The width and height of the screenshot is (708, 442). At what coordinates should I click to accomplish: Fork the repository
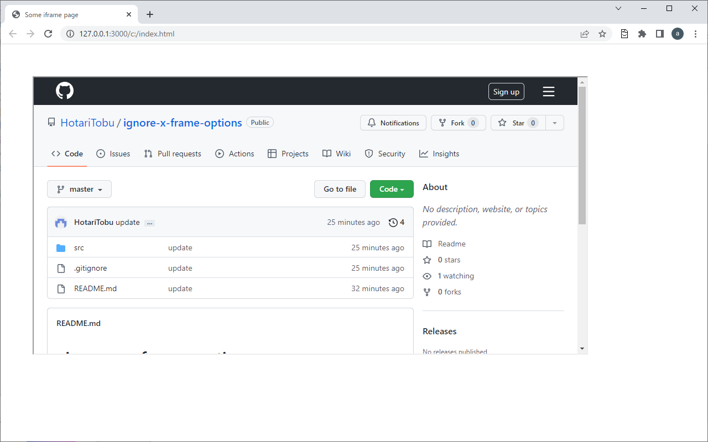[459, 123]
